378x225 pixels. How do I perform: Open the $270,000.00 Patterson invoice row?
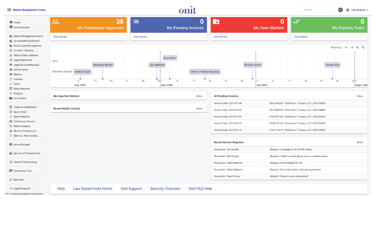click(x=289, y=110)
